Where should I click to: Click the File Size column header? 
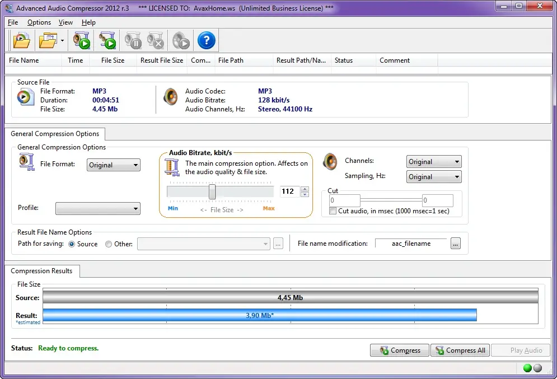(113, 60)
